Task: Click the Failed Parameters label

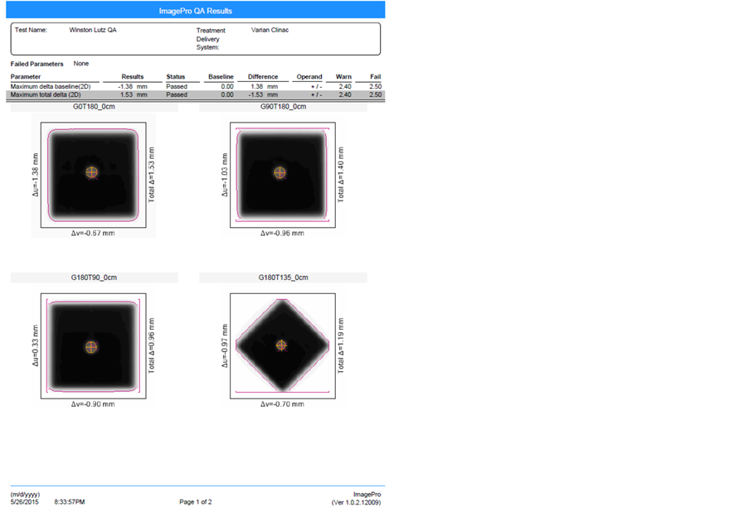Action: click(36, 64)
